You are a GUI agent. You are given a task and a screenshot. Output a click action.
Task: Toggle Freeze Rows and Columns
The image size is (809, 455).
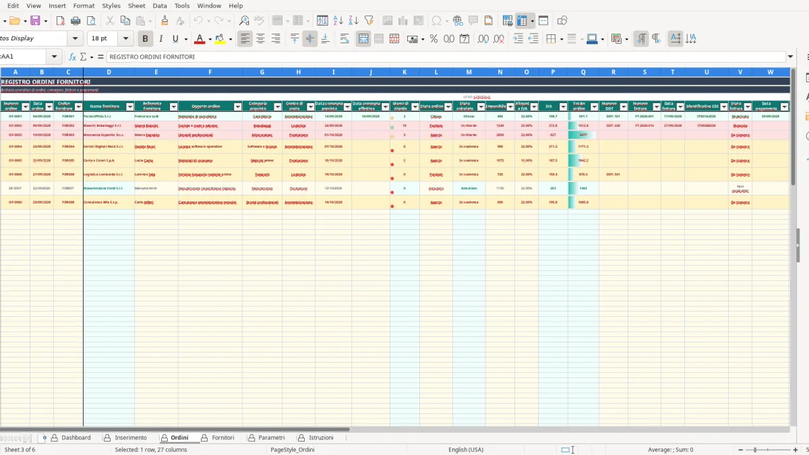(522, 21)
